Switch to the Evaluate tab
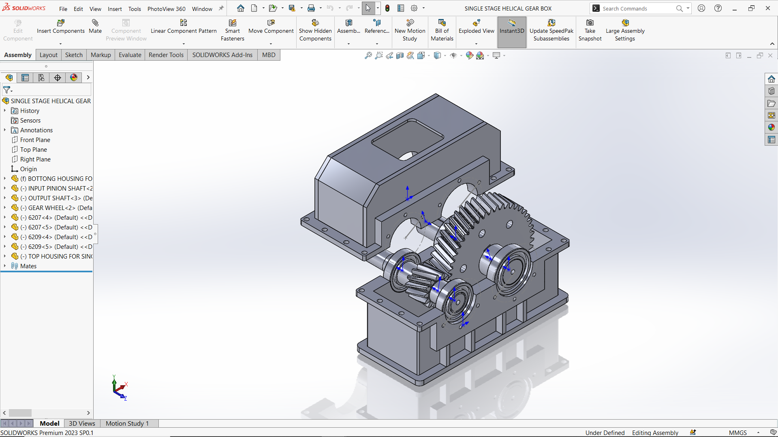Screen dimensions: 778x437 click(130, 55)
